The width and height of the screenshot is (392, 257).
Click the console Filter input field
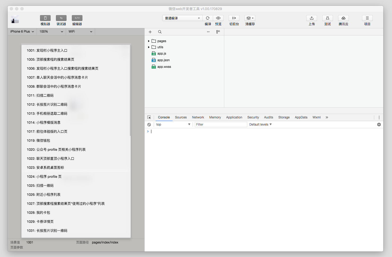[x=221, y=125]
